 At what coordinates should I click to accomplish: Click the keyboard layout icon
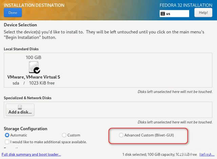(x=163, y=14)
